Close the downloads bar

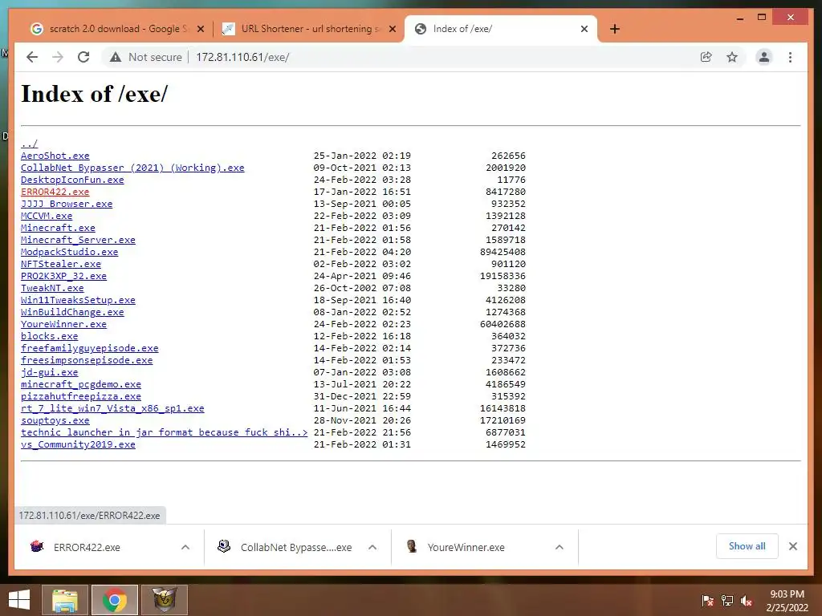[x=793, y=546]
